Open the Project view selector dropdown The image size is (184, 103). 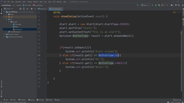(8, 9)
